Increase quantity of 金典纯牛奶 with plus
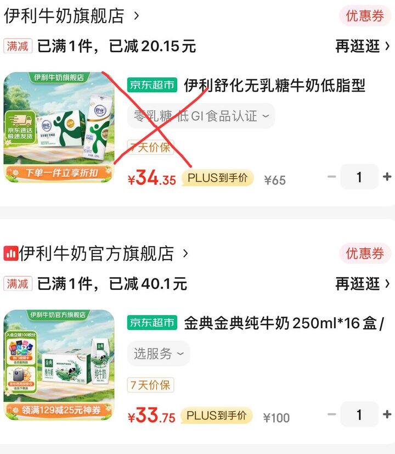Image resolution: width=395 pixels, height=454 pixels. coord(387,414)
